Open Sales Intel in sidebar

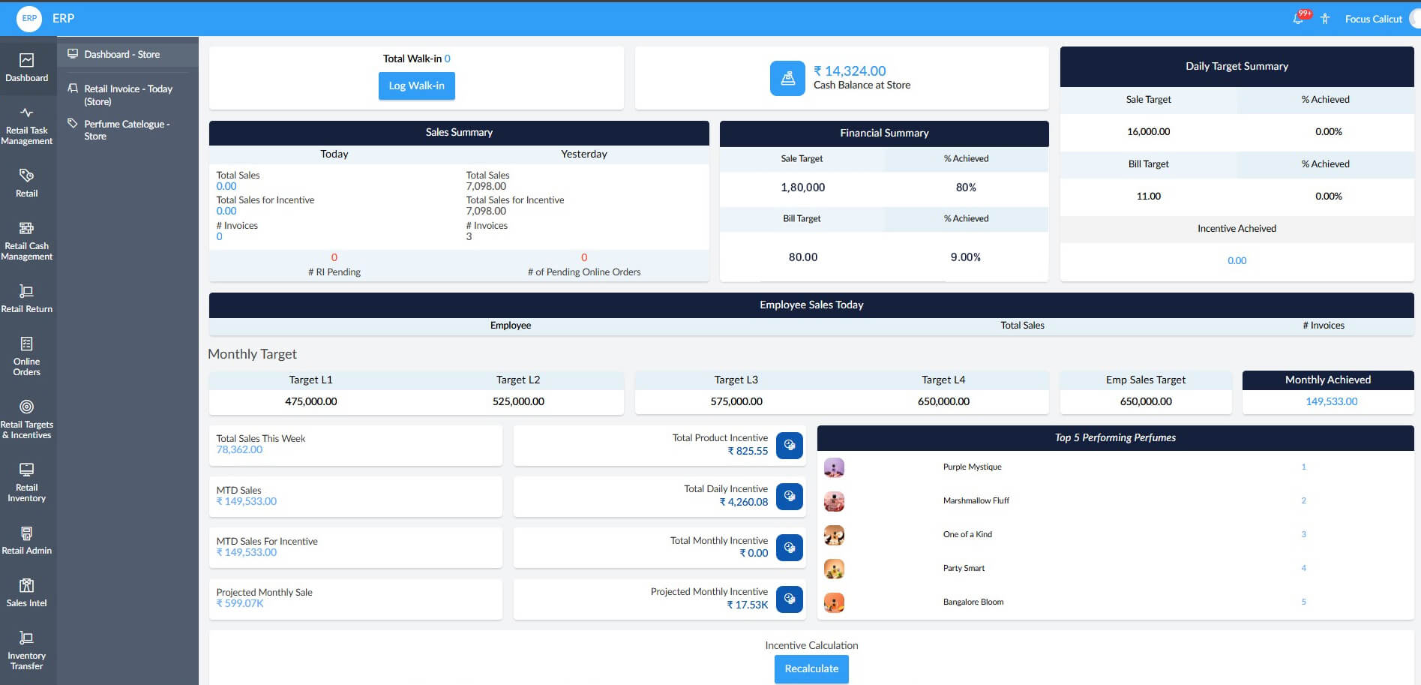(x=27, y=592)
